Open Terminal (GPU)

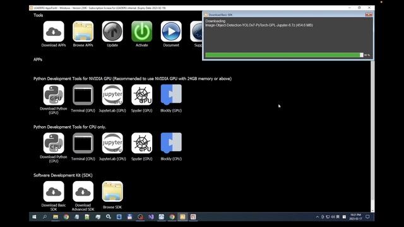tap(83, 95)
